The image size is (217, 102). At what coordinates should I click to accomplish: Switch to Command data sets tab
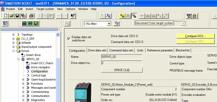tap(121, 50)
